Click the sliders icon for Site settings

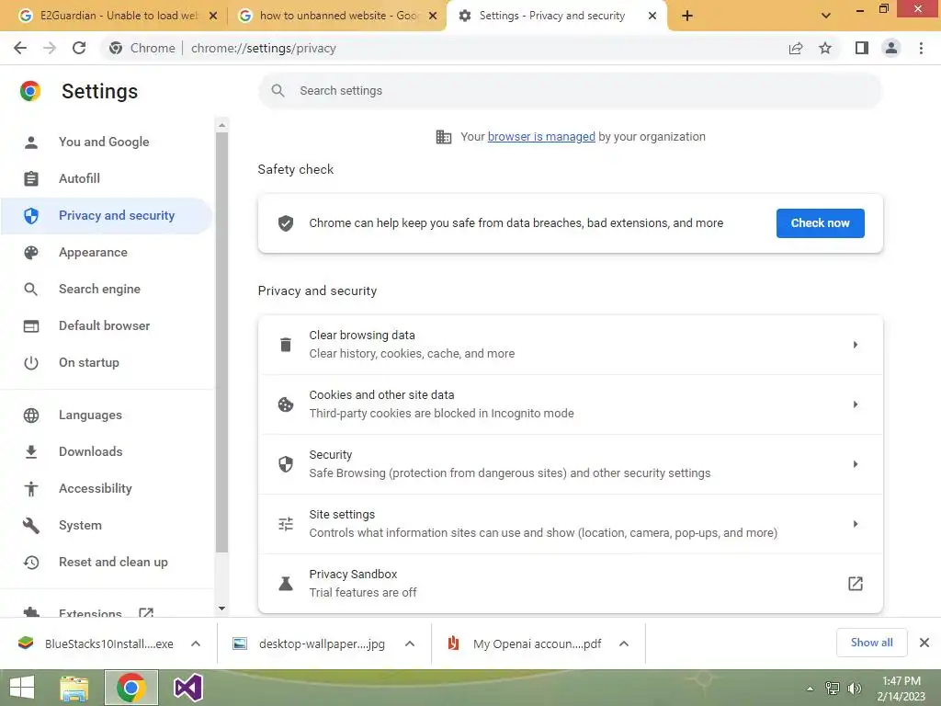coord(286,524)
